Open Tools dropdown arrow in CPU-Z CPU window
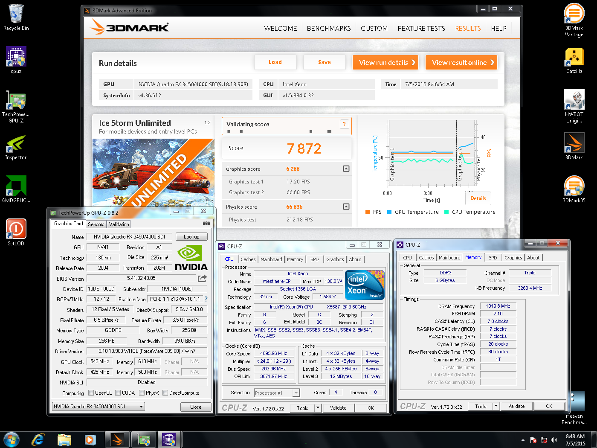Screen dimensions: 597x448 (318, 408)
